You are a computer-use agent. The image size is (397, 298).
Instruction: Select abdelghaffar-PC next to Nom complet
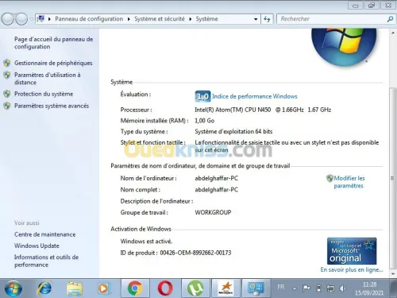(217, 190)
